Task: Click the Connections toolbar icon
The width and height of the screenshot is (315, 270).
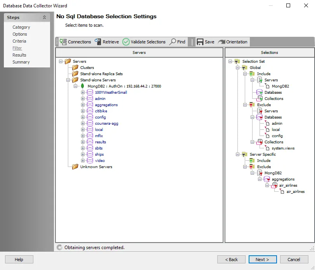Action: [63, 42]
